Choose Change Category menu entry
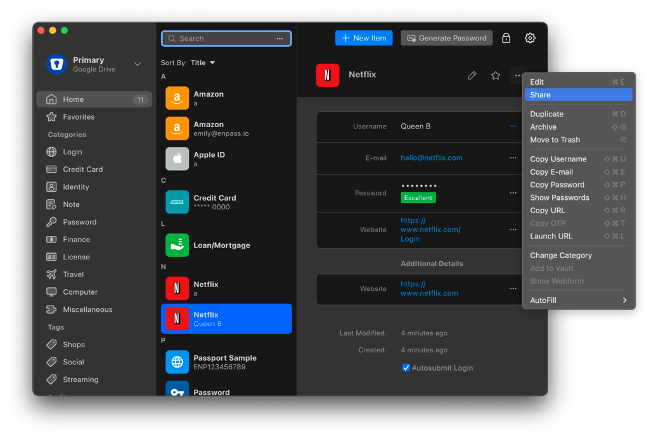 point(578,255)
